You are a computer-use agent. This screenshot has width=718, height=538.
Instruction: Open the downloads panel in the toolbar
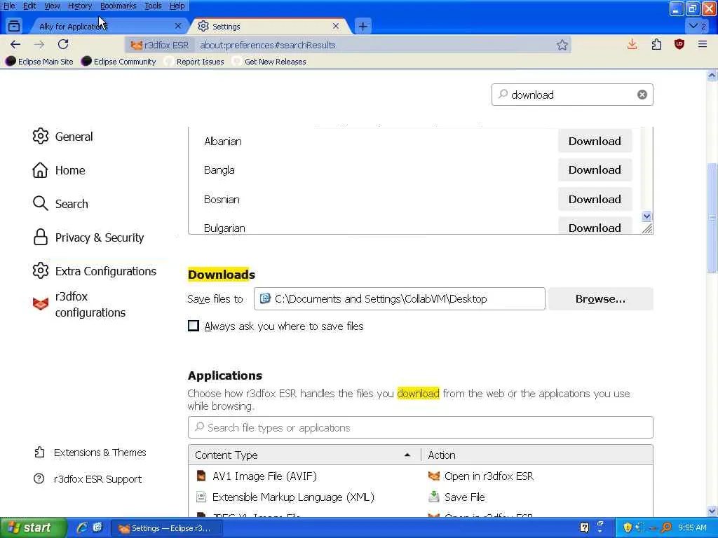pyautogui.click(x=632, y=44)
